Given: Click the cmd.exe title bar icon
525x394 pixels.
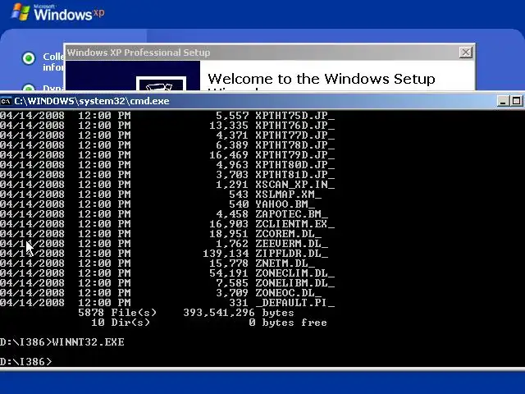Looking at the screenshot, I should pos(6,101).
